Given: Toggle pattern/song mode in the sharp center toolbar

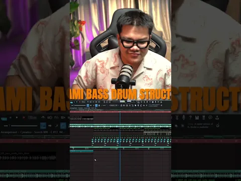Looking at the screenshot, I should [x=71, y=103].
